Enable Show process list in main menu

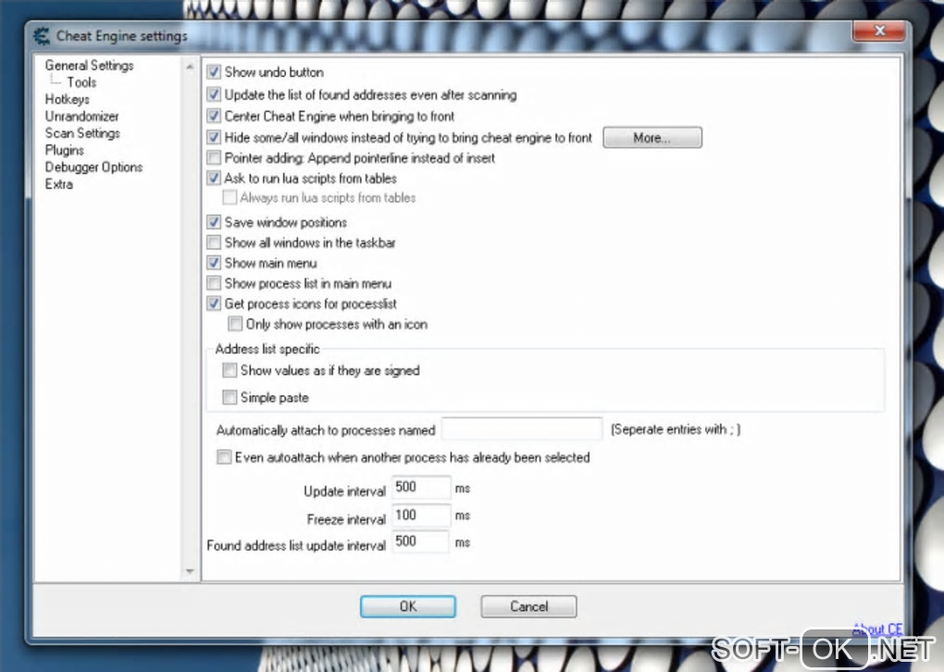(x=214, y=283)
